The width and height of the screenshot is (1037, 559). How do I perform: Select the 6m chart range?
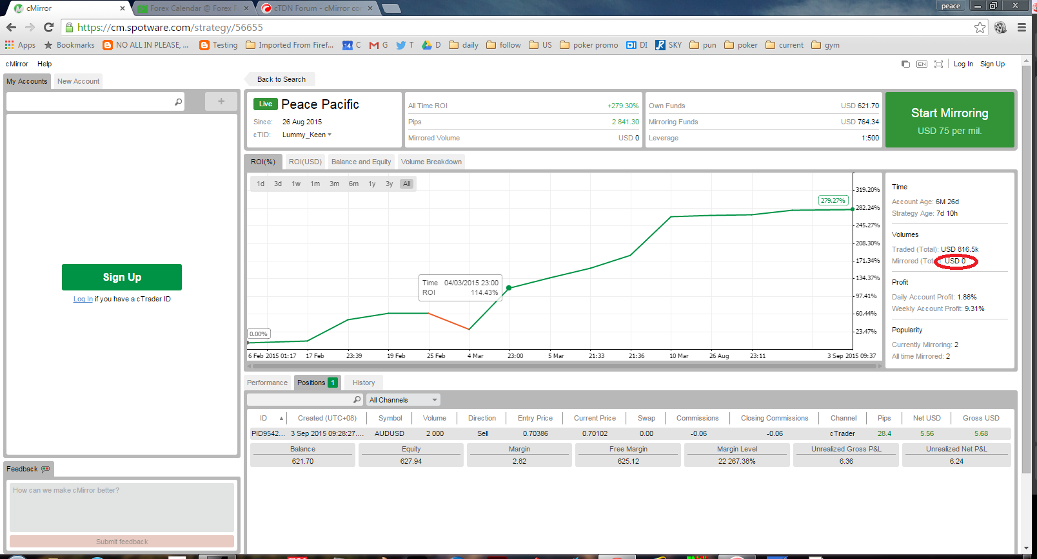coord(354,184)
